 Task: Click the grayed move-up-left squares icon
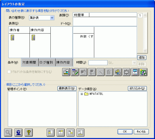pyautogui.click(x=83, y=72)
